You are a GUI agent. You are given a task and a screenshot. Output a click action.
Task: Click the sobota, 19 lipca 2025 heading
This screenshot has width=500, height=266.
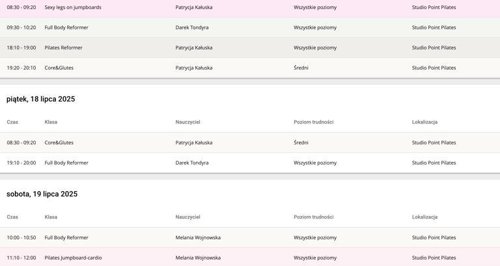click(x=42, y=194)
